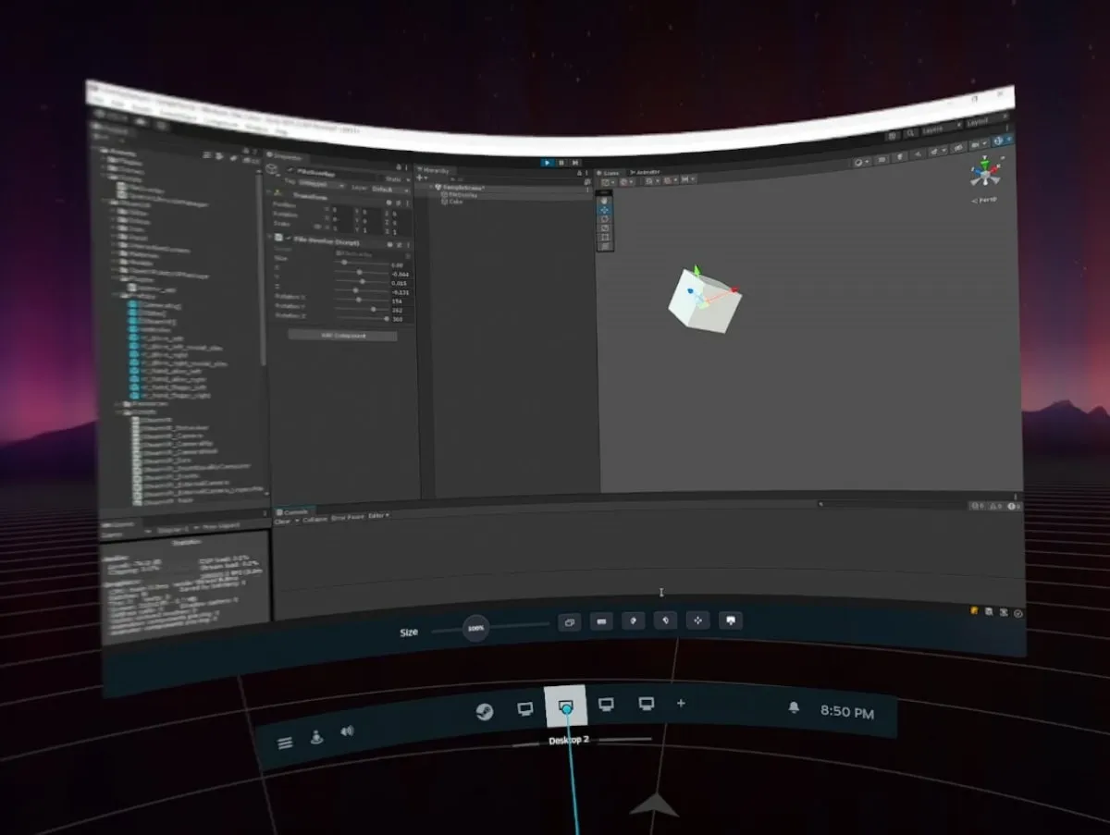Click the Scene orientation gizmo
The image size is (1110, 835).
984,173
